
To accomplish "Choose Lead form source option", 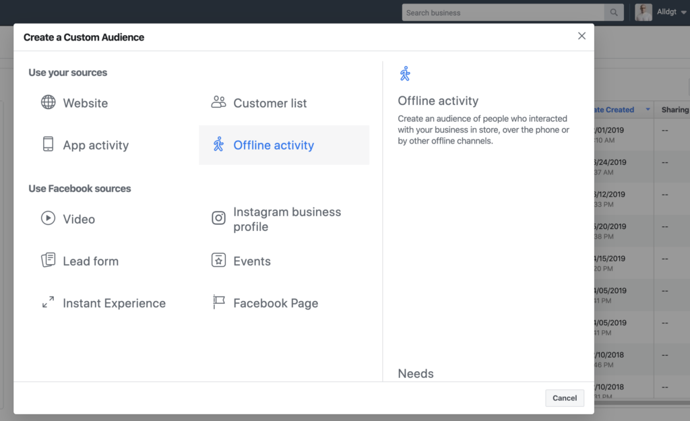I will [x=91, y=261].
